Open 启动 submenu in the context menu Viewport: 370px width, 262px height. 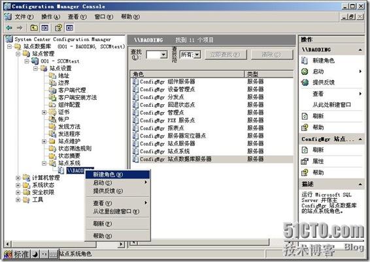[x=118, y=182]
